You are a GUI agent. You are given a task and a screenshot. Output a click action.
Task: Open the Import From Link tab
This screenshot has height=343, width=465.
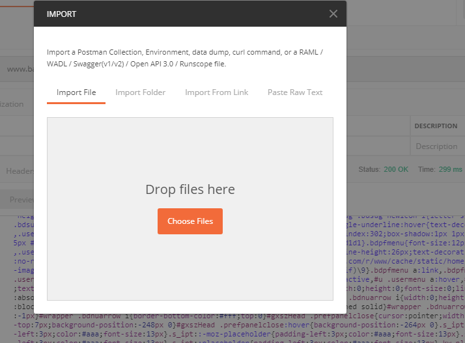pyautogui.click(x=216, y=92)
